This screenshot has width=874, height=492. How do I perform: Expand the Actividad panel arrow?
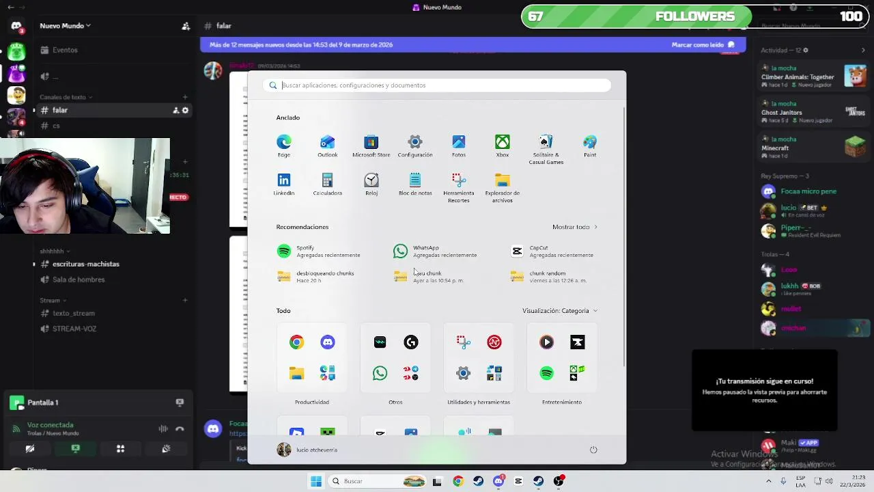pos(863,50)
